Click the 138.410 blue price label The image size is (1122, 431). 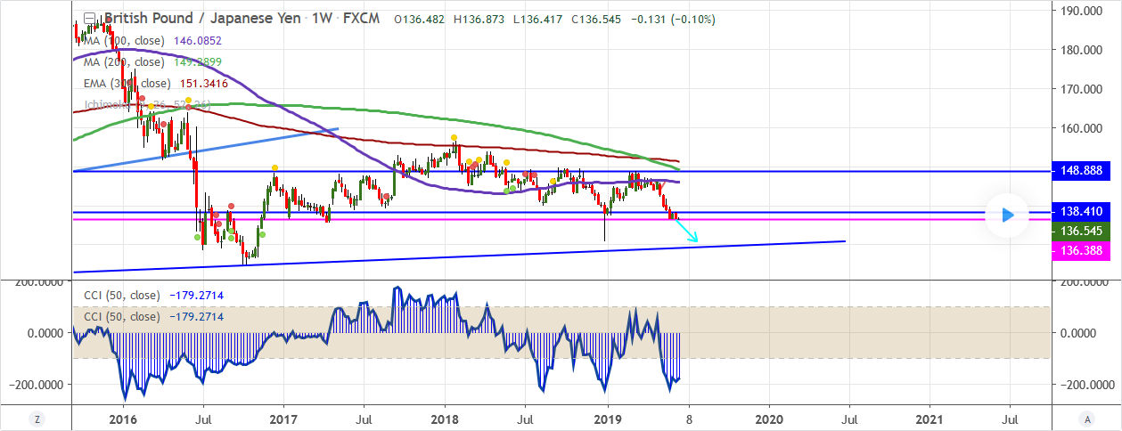tap(1082, 212)
